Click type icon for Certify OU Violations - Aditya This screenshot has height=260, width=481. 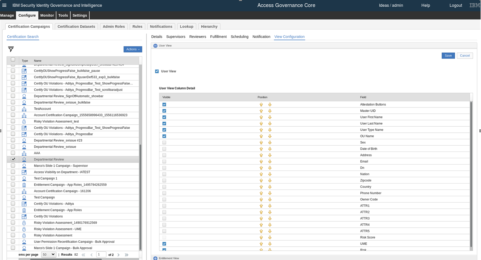coord(24,203)
